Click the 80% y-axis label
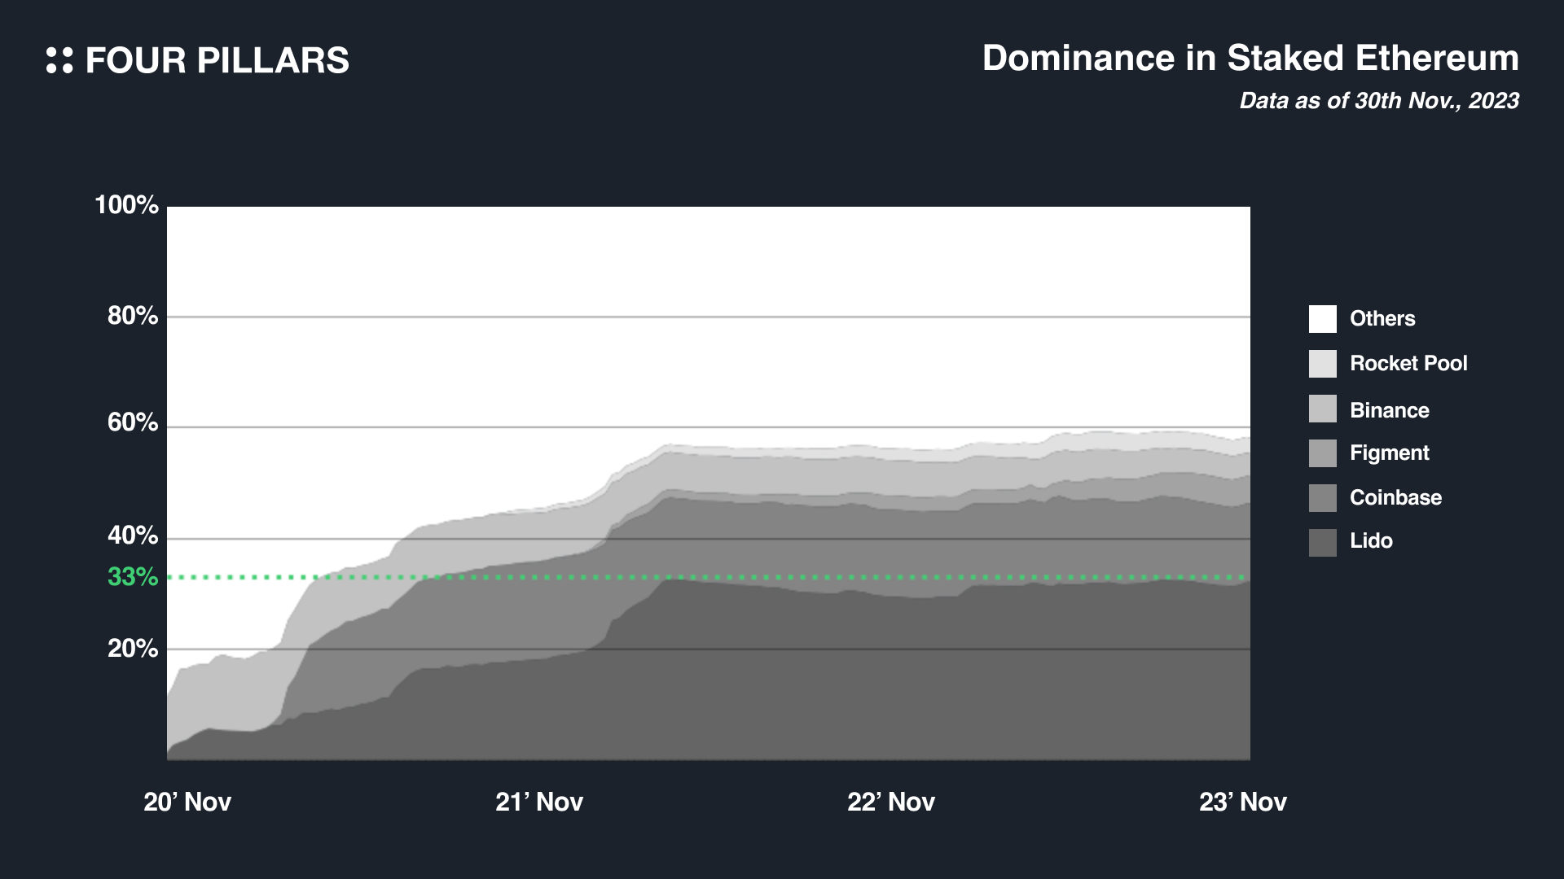 (x=133, y=316)
